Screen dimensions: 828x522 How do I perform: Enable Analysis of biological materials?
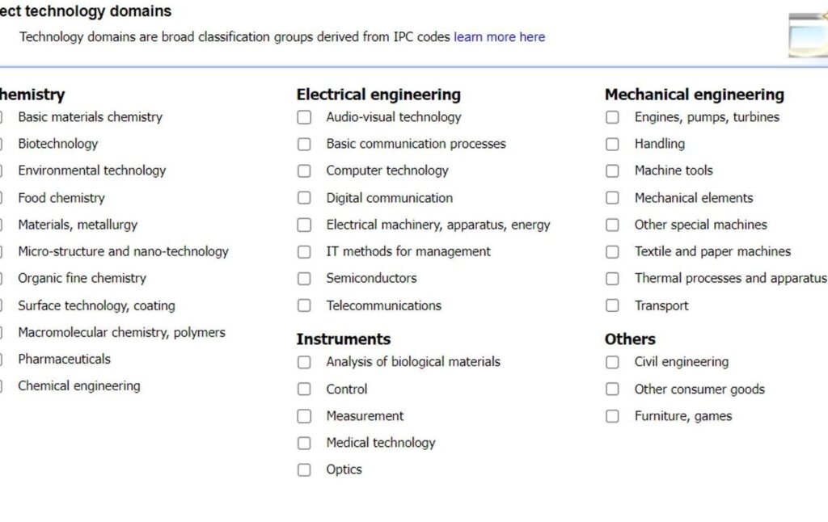click(x=304, y=362)
